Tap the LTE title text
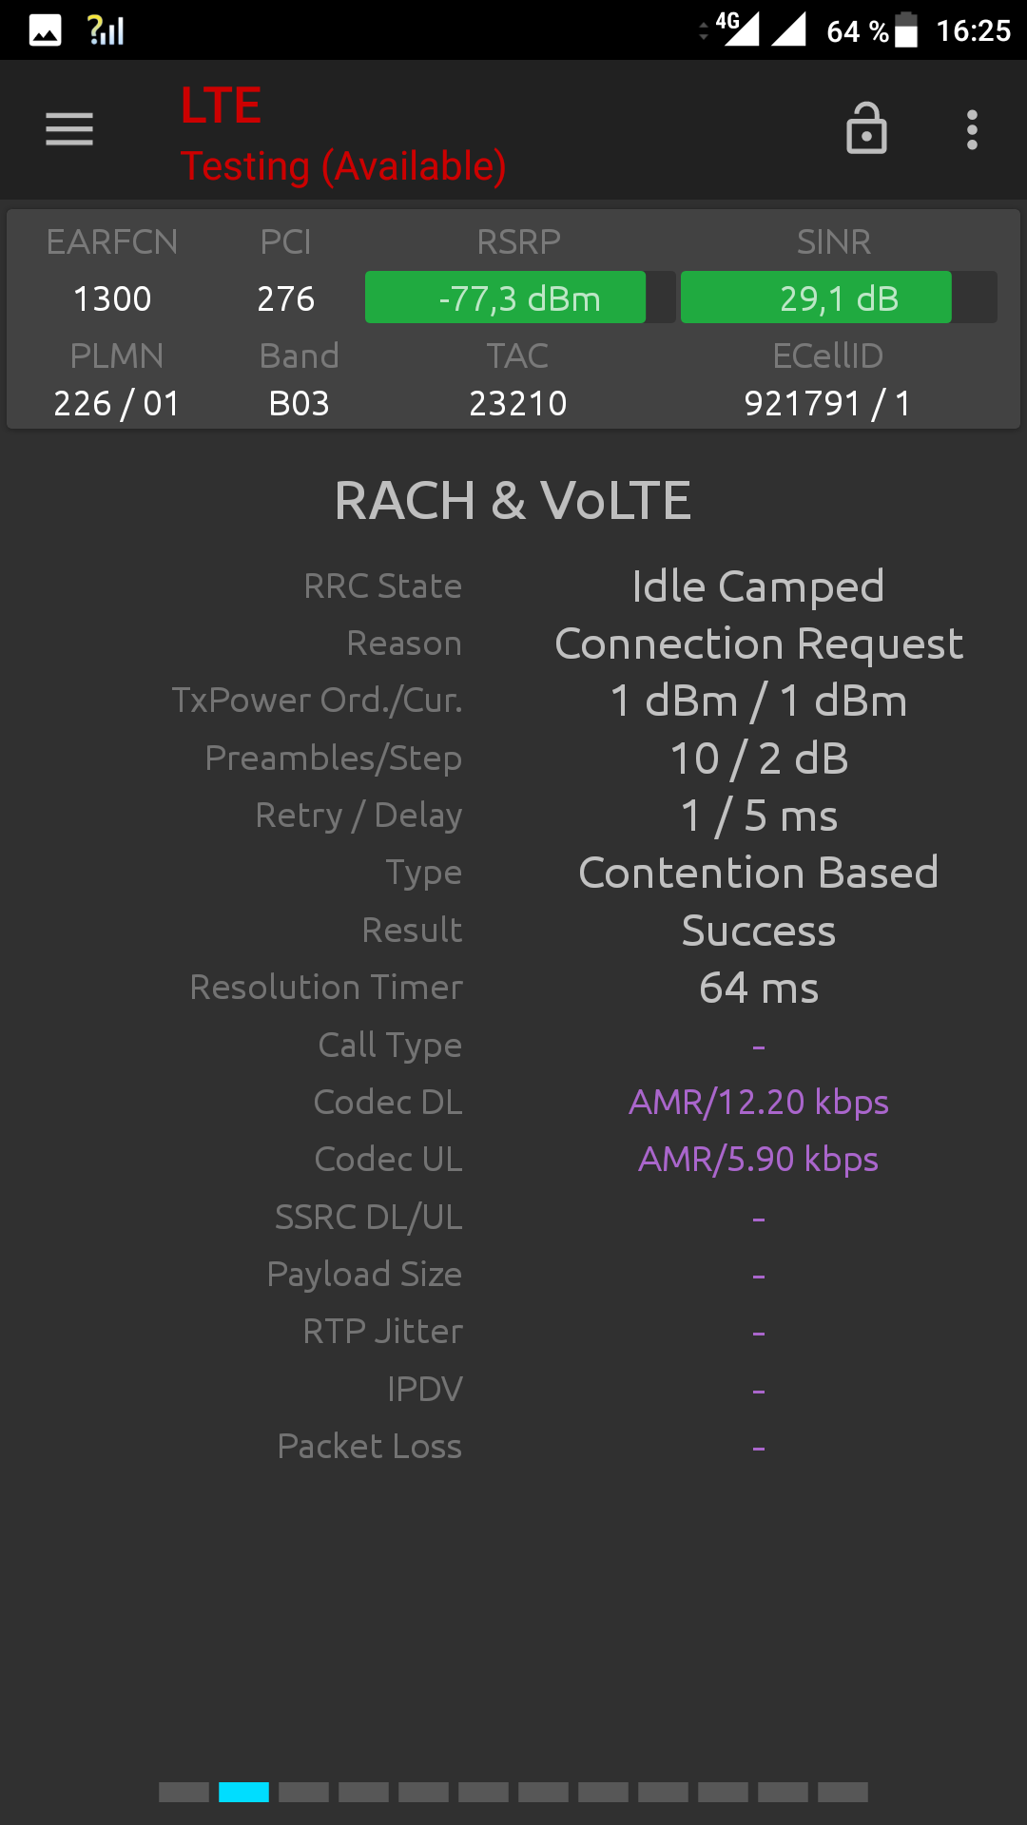This screenshot has height=1825, width=1027. coord(221,106)
